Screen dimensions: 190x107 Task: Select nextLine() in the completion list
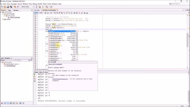[62, 55]
